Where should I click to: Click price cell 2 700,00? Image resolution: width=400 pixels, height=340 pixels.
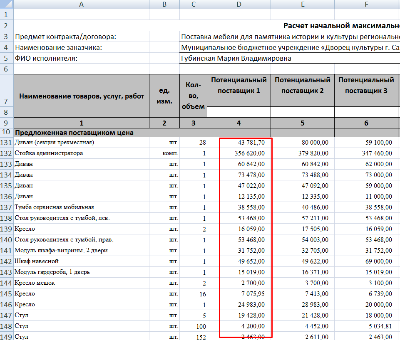pyautogui.click(x=239, y=283)
